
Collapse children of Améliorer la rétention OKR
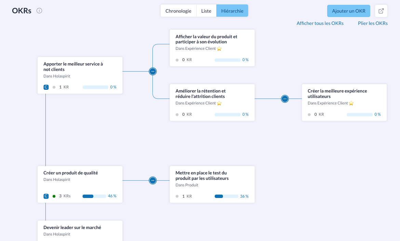tap(285, 99)
